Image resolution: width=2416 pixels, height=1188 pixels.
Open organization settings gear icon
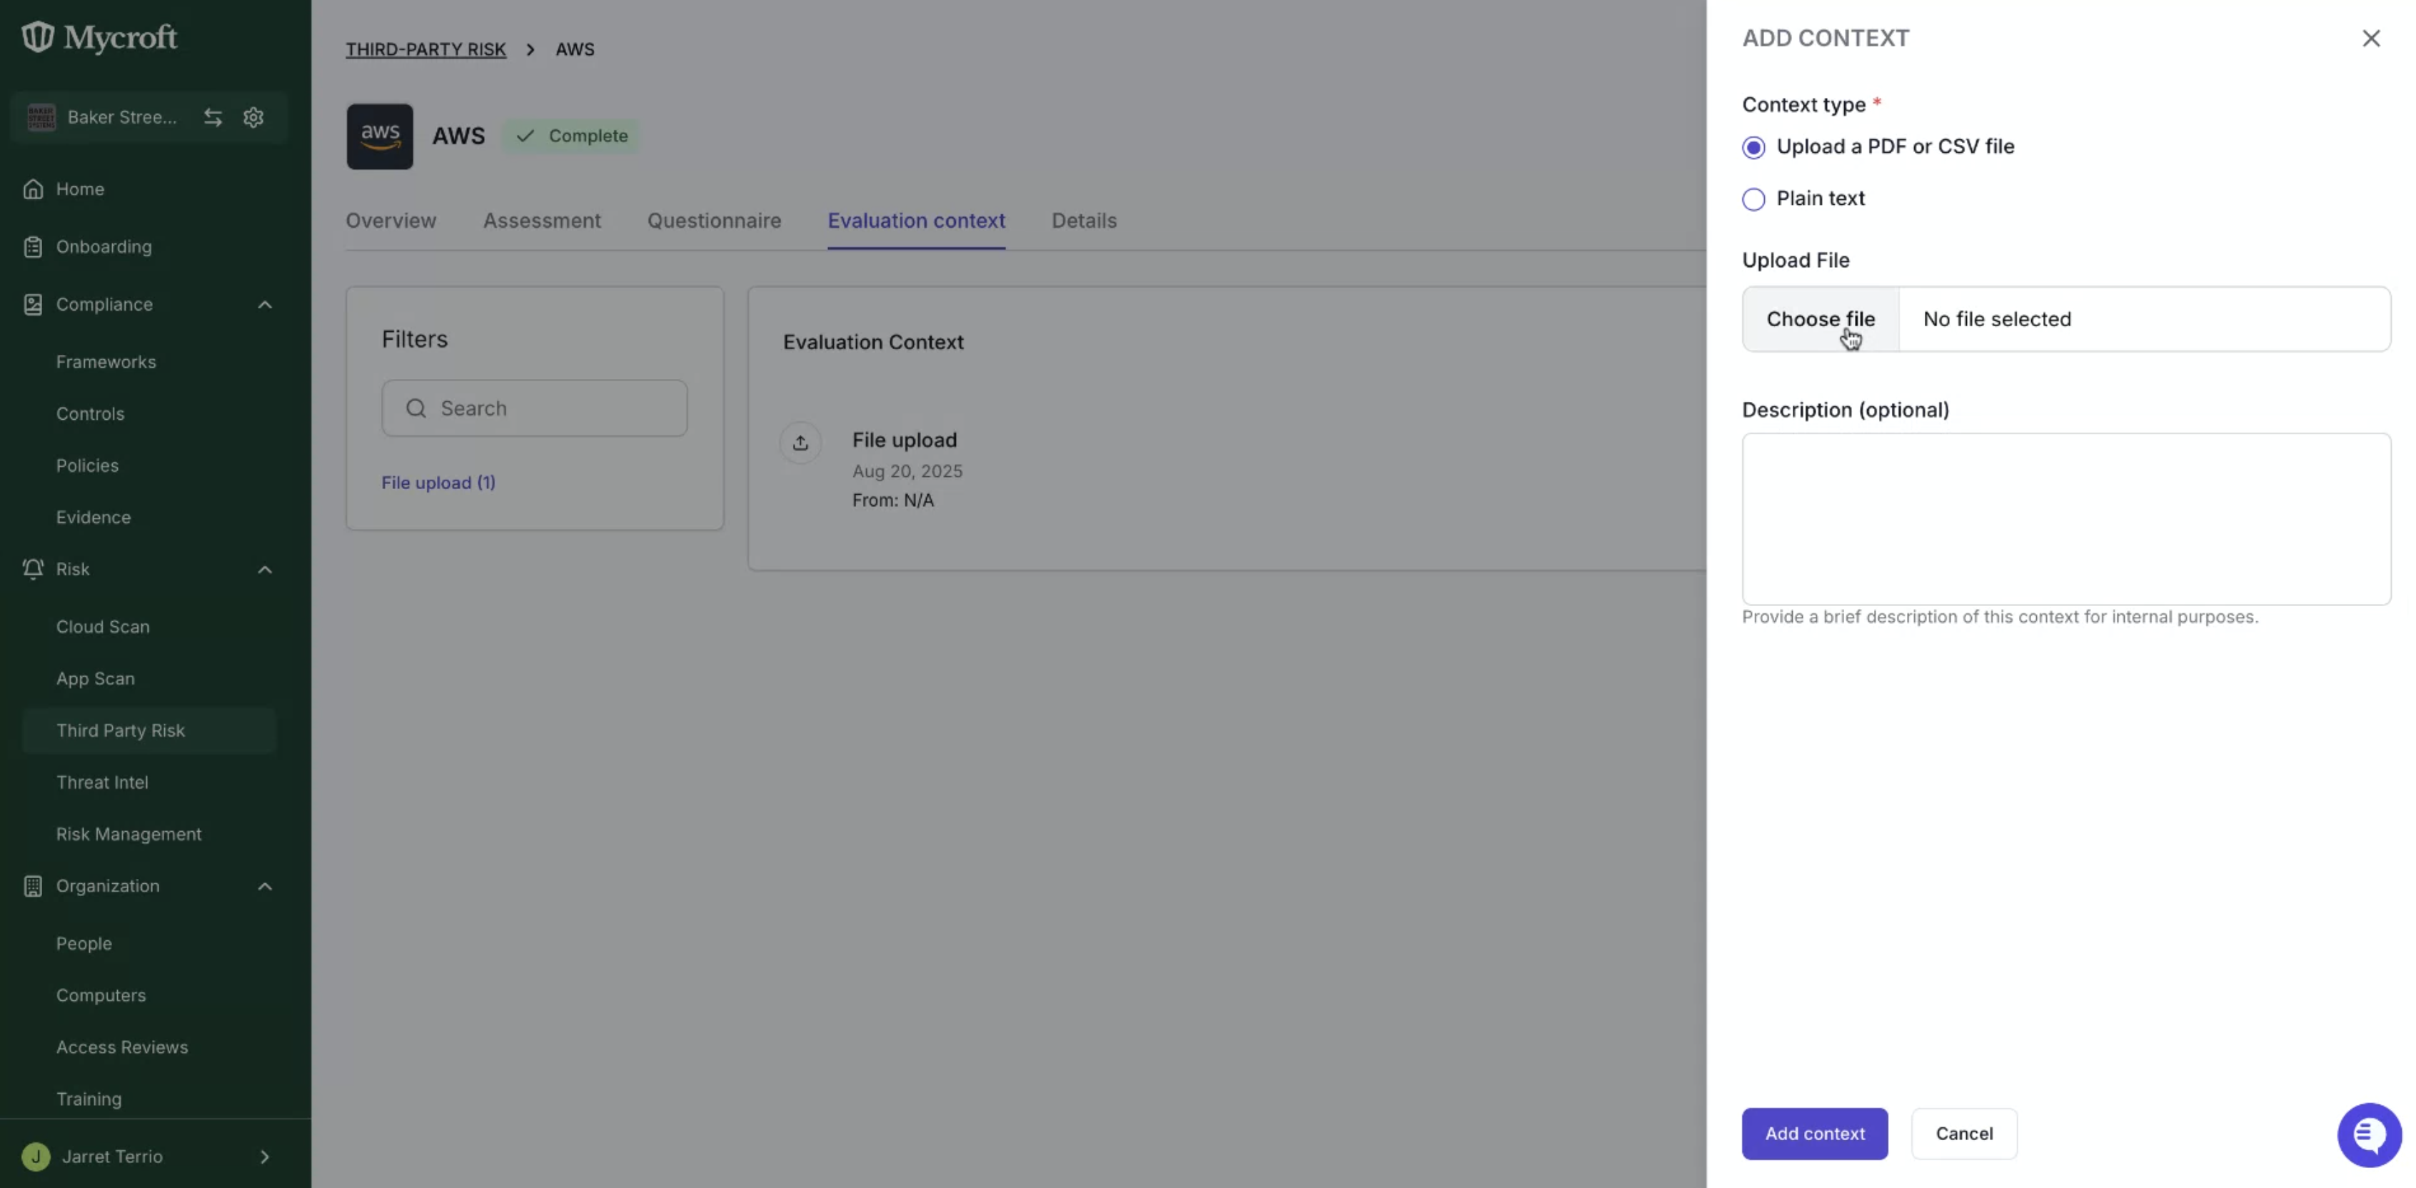pos(253,117)
